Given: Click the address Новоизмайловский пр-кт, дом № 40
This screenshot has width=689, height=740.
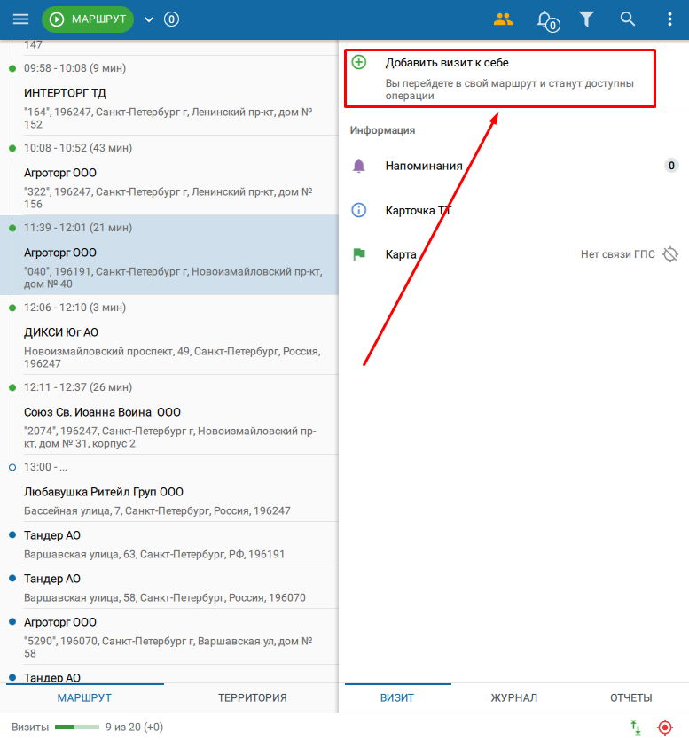Looking at the screenshot, I should pyautogui.click(x=173, y=277).
